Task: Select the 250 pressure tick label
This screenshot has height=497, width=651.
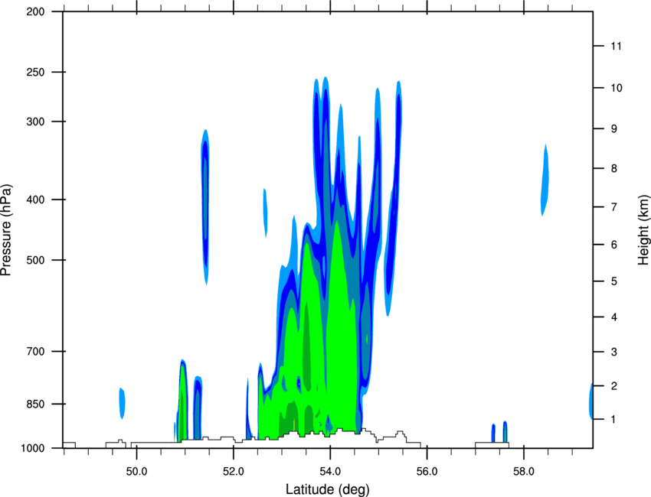Action: 35,72
